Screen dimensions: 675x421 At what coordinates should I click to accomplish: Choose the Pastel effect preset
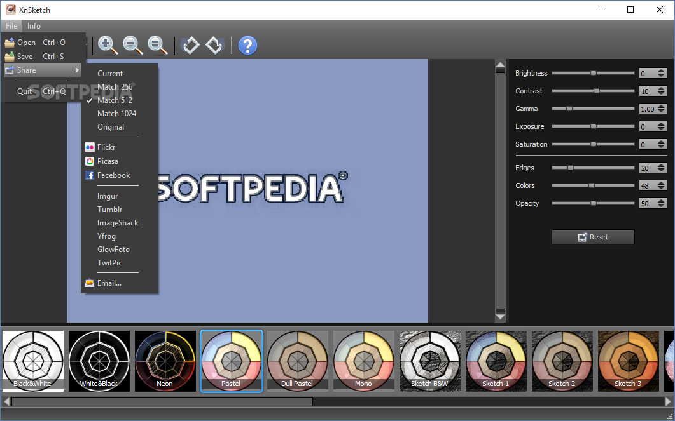tap(231, 361)
